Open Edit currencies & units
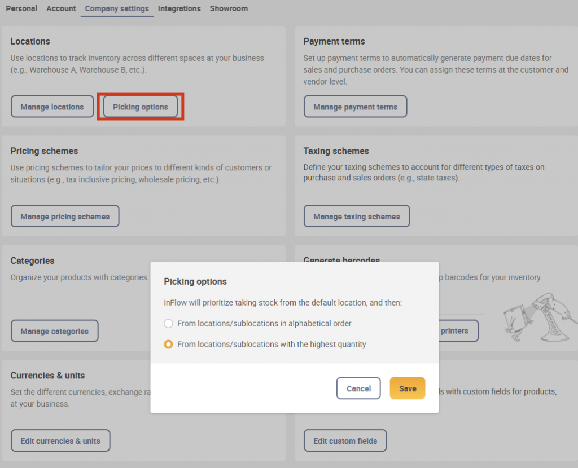This screenshot has height=468, width=578. click(60, 440)
